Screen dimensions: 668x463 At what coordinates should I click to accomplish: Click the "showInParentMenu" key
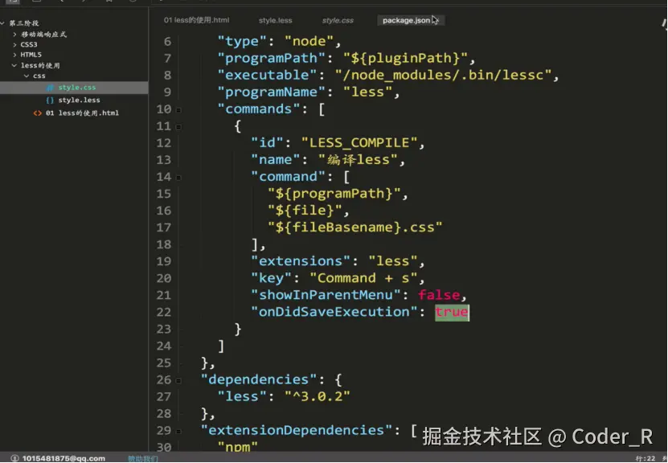(326, 295)
